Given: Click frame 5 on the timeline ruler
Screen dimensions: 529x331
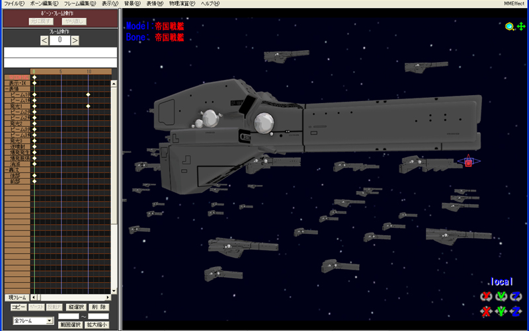Looking at the screenshot, I should (61, 71).
